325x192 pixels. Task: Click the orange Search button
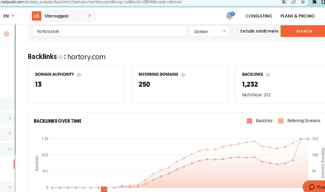pos(303,31)
